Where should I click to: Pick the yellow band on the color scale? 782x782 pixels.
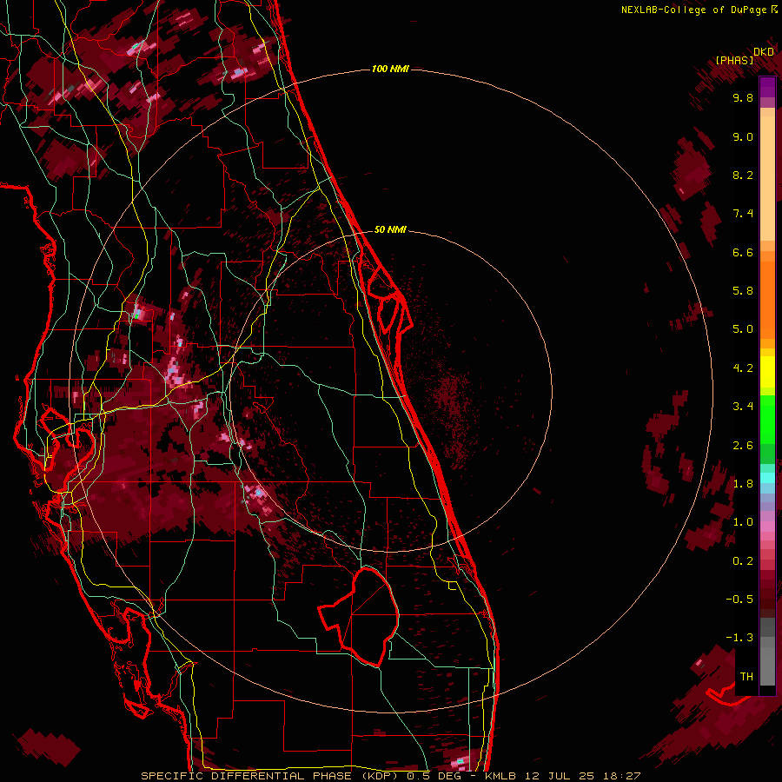767,372
